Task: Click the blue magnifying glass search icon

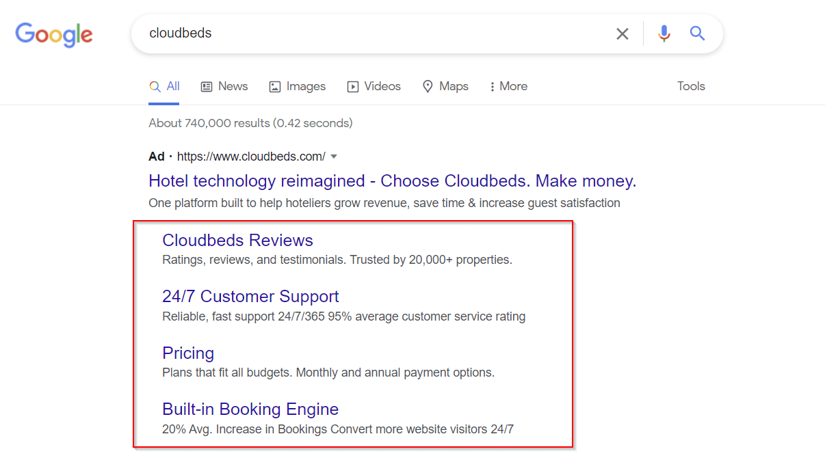Action: pos(697,33)
